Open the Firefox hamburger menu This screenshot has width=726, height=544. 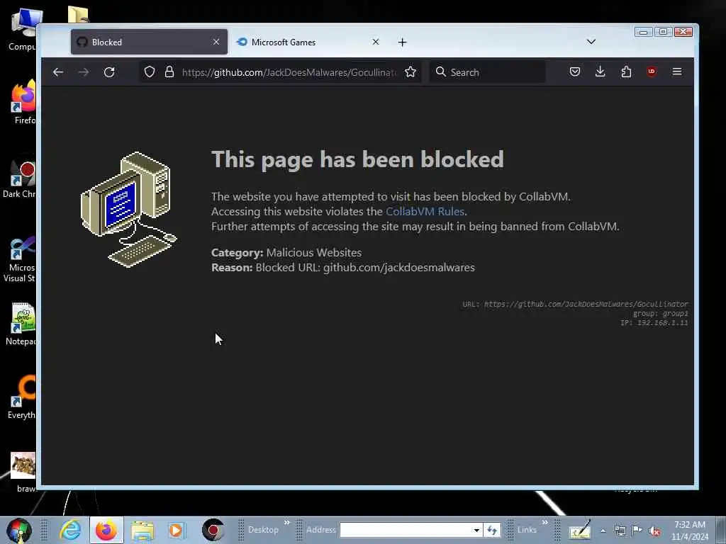click(677, 72)
